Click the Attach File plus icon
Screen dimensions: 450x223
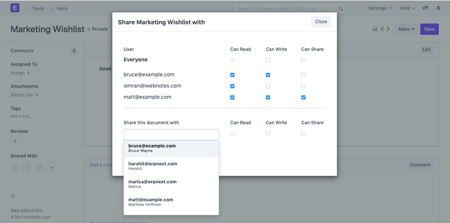click(36, 95)
